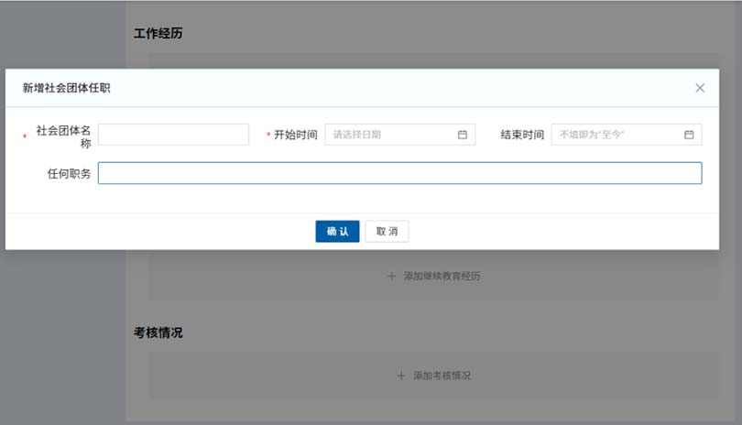The width and height of the screenshot is (742, 425).
Task: Click the 开始时间 date picker field
Action: (x=394, y=135)
